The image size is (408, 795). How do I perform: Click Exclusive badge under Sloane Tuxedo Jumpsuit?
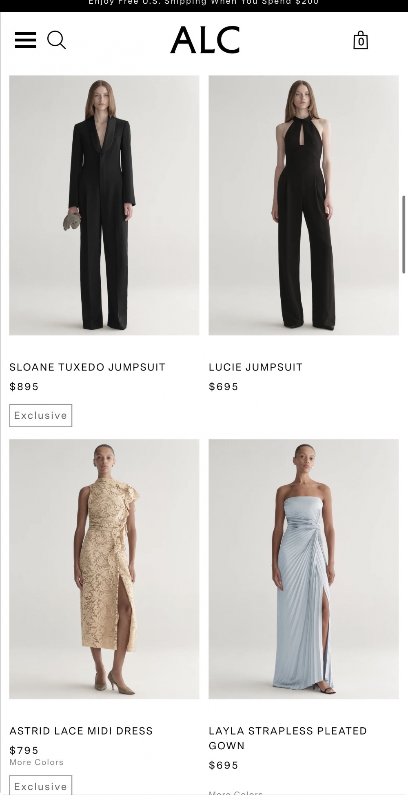(x=41, y=415)
